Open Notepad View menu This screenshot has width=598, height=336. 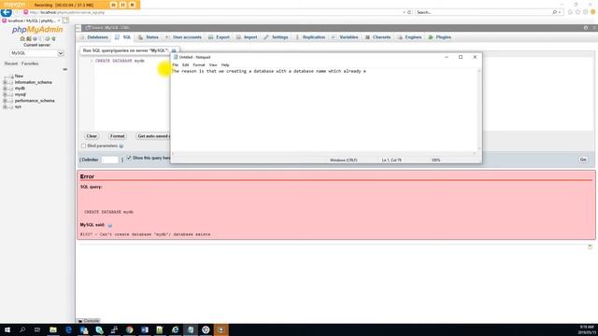(213, 65)
